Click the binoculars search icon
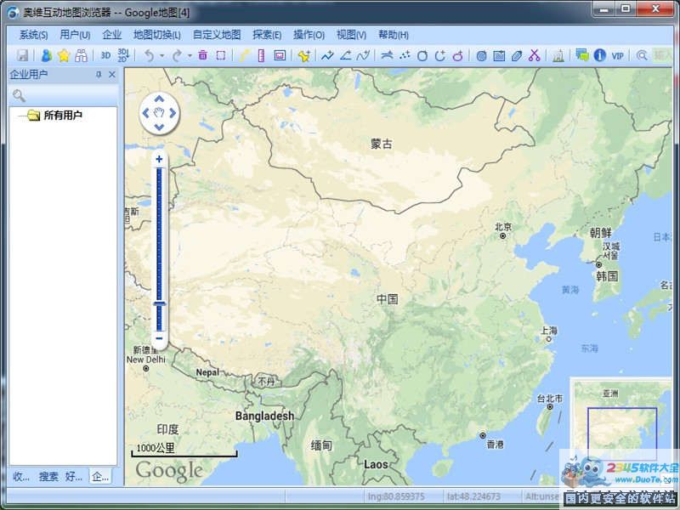This screenshot has height=510, width=680. (x=81, y=55)
